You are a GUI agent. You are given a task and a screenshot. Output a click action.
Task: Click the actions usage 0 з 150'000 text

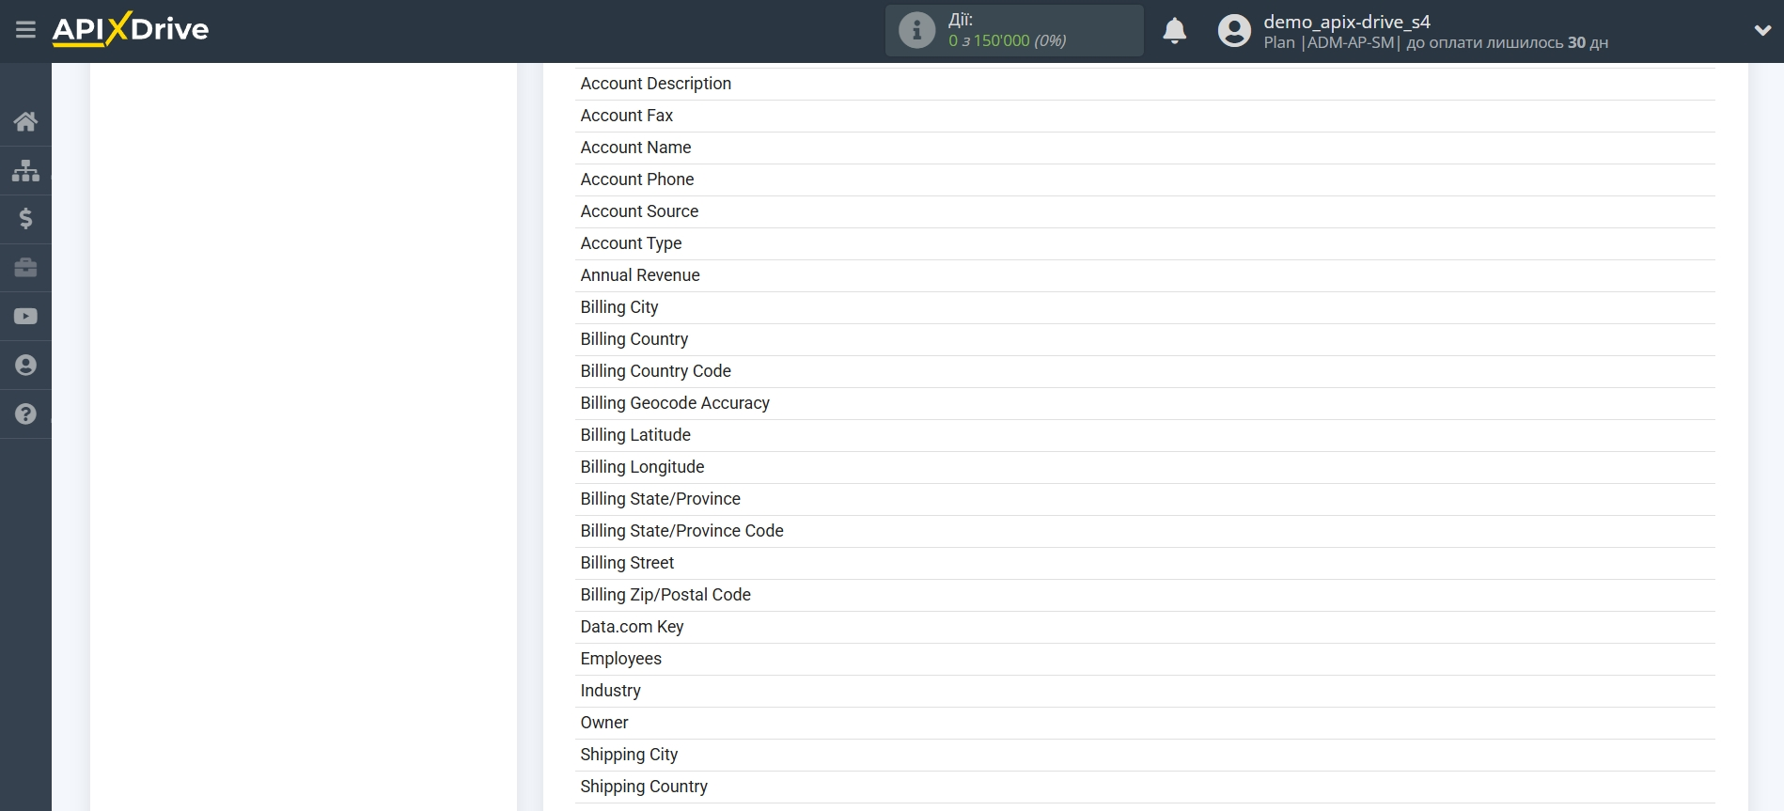point(1007,40)
